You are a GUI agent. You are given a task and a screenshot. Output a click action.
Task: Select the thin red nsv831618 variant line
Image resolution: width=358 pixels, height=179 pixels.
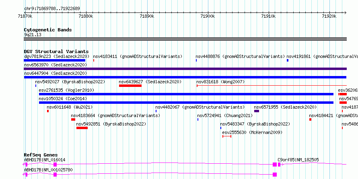[272, 86]
